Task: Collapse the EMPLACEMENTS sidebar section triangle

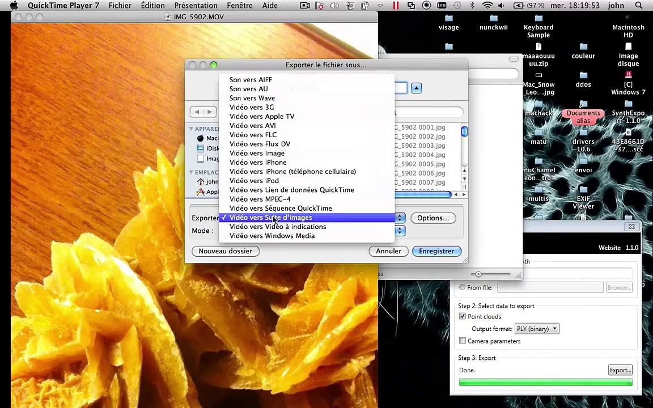Action: [191, 172]
